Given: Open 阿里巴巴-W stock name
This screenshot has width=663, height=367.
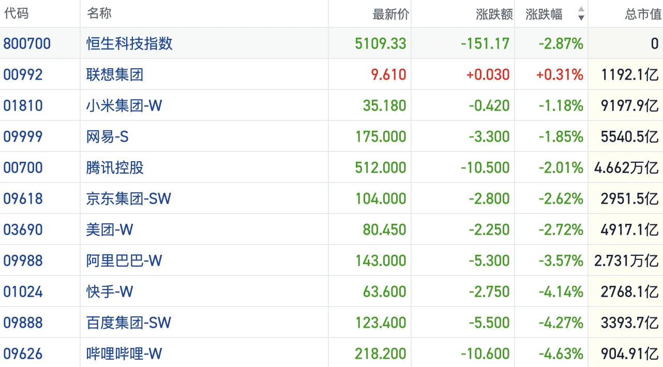Looking at the screenshot, I should (x=124, y=261).
